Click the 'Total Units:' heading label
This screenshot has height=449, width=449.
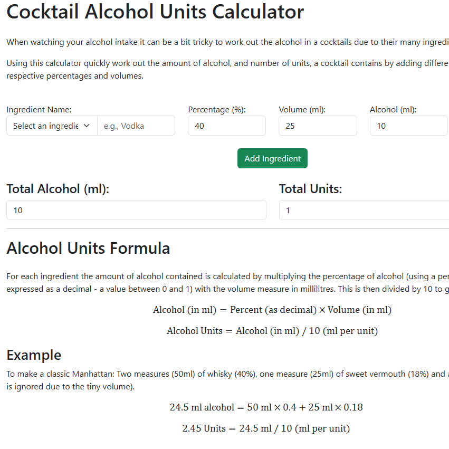pyautogui.click(x=310, y=189)
